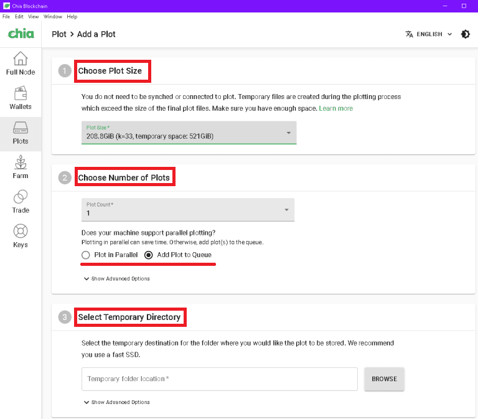Click the chia logo
The height and width of the screenshot is (419, 478).
(21, 34)
